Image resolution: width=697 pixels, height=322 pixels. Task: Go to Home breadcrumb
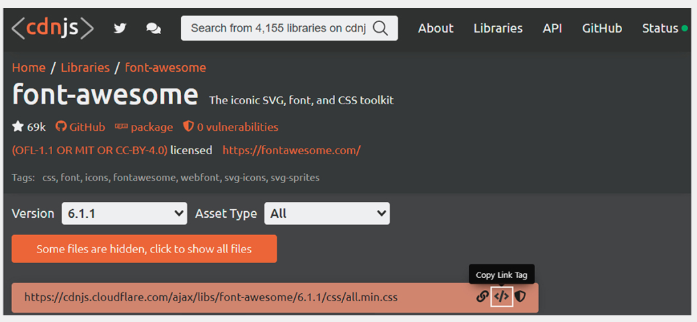click(x=29, y=68)
